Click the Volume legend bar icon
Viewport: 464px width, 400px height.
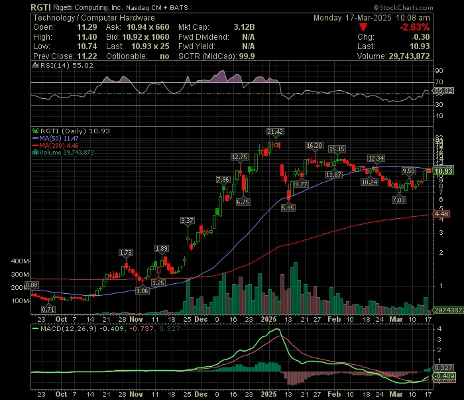(x=35, y=152)
